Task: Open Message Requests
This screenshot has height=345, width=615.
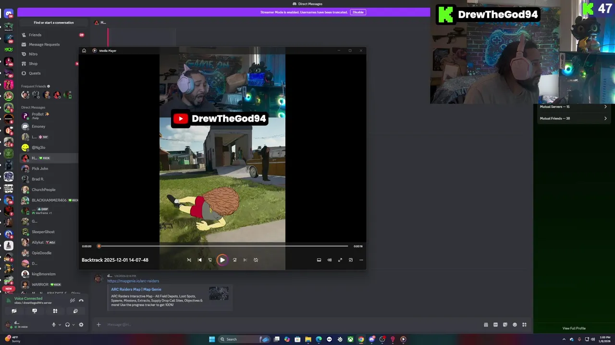Action: tap(44, 45)
